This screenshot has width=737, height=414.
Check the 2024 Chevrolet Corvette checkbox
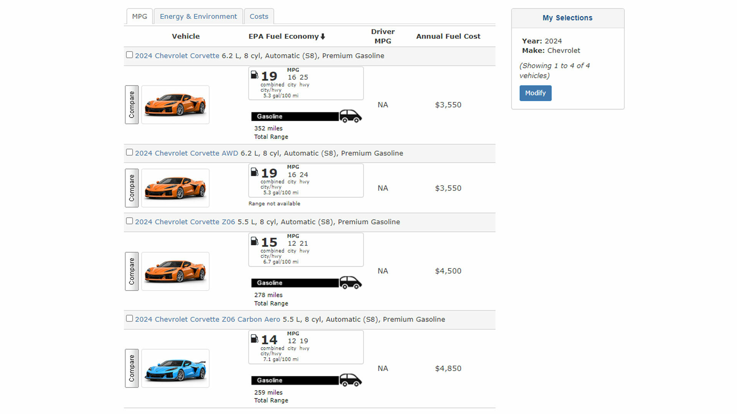tap(129, 55)
